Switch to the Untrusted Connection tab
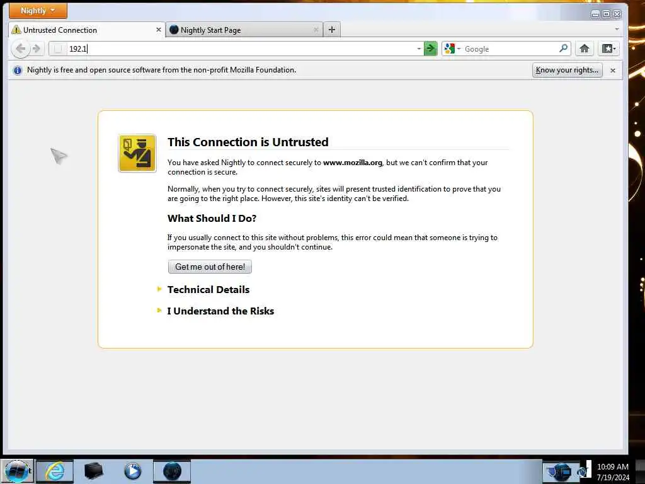The height and width of the screenshot is (484, 645). pos(87,30)
